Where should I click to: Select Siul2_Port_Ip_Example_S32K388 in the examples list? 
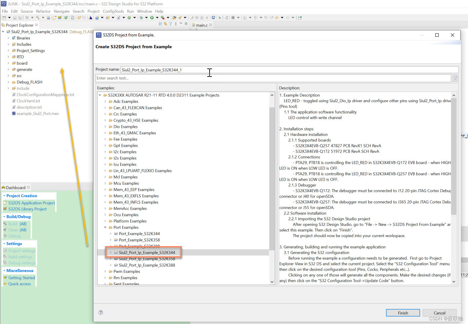pyautogui.click(x=147, y=265)
